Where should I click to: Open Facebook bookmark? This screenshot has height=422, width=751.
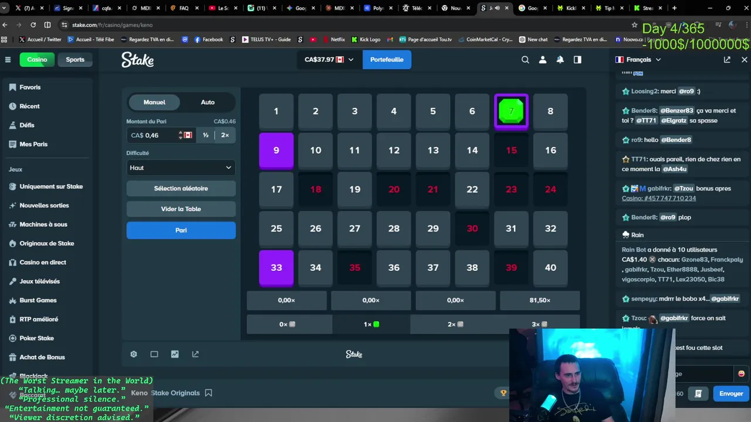(x=208, y=39)
